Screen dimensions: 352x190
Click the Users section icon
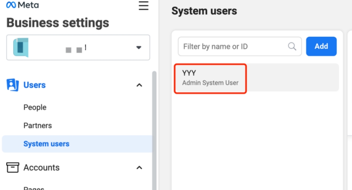[13, 85]
